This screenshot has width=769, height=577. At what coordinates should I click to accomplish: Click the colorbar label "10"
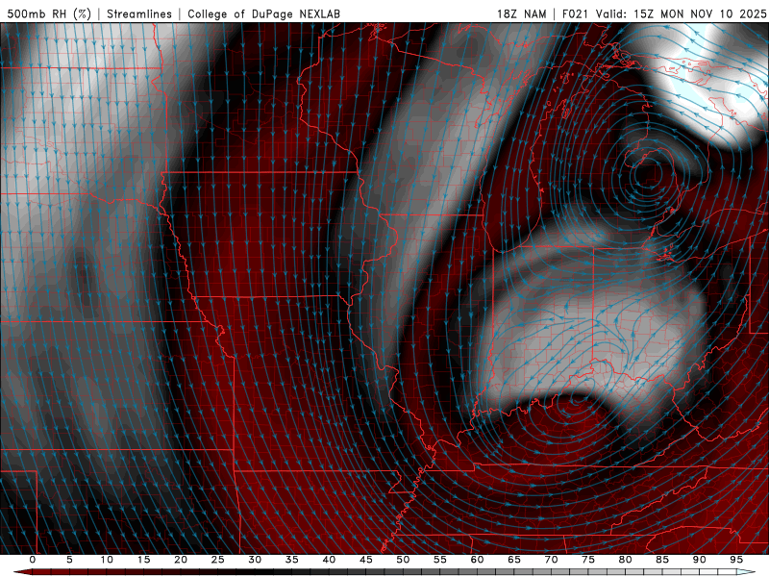coord(107,560)
